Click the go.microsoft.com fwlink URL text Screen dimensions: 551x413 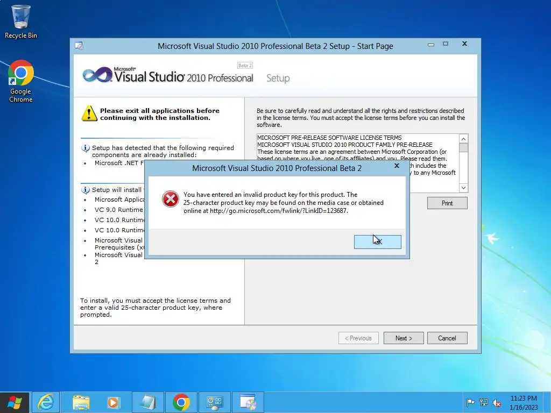tap(279, 211)
